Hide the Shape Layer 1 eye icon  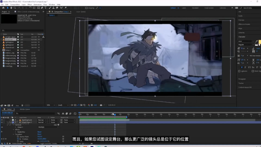click(2, 122)
